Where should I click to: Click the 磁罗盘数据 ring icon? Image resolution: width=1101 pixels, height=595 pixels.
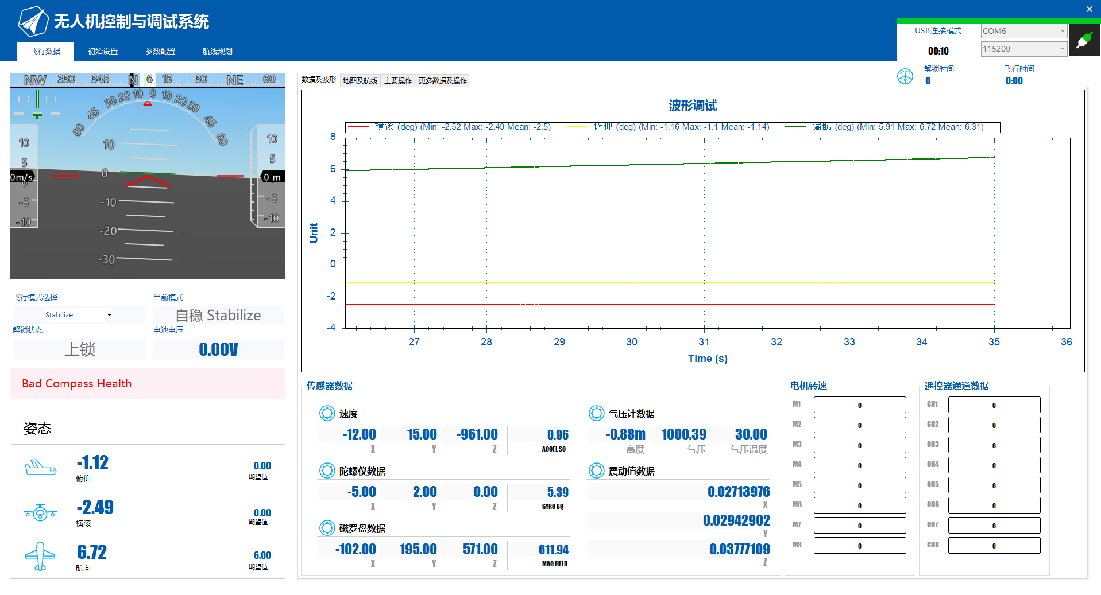327,528
